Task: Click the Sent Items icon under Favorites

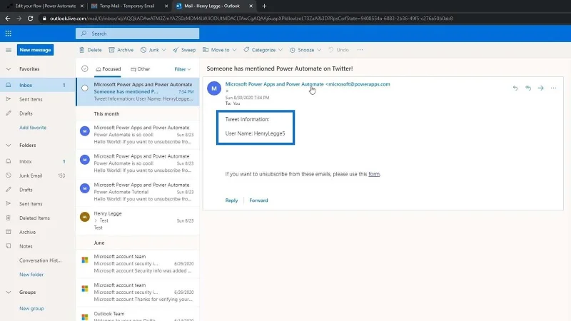Action: [x=9, y=99]
